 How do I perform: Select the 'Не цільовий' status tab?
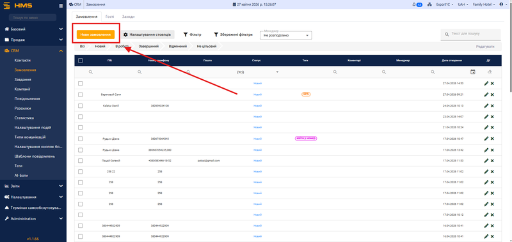(x=206, y=47)
